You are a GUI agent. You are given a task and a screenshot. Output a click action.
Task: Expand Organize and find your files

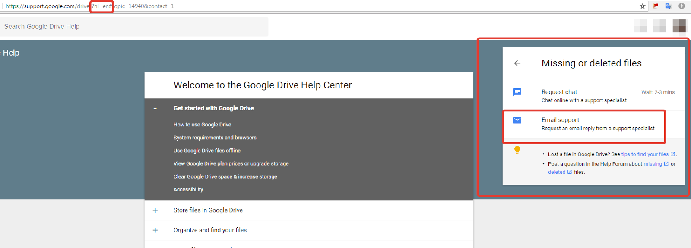(155, 230)
